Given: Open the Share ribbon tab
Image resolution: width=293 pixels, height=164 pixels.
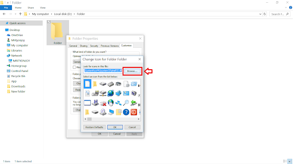Looking at the screenshot, I should coord(31,8).
